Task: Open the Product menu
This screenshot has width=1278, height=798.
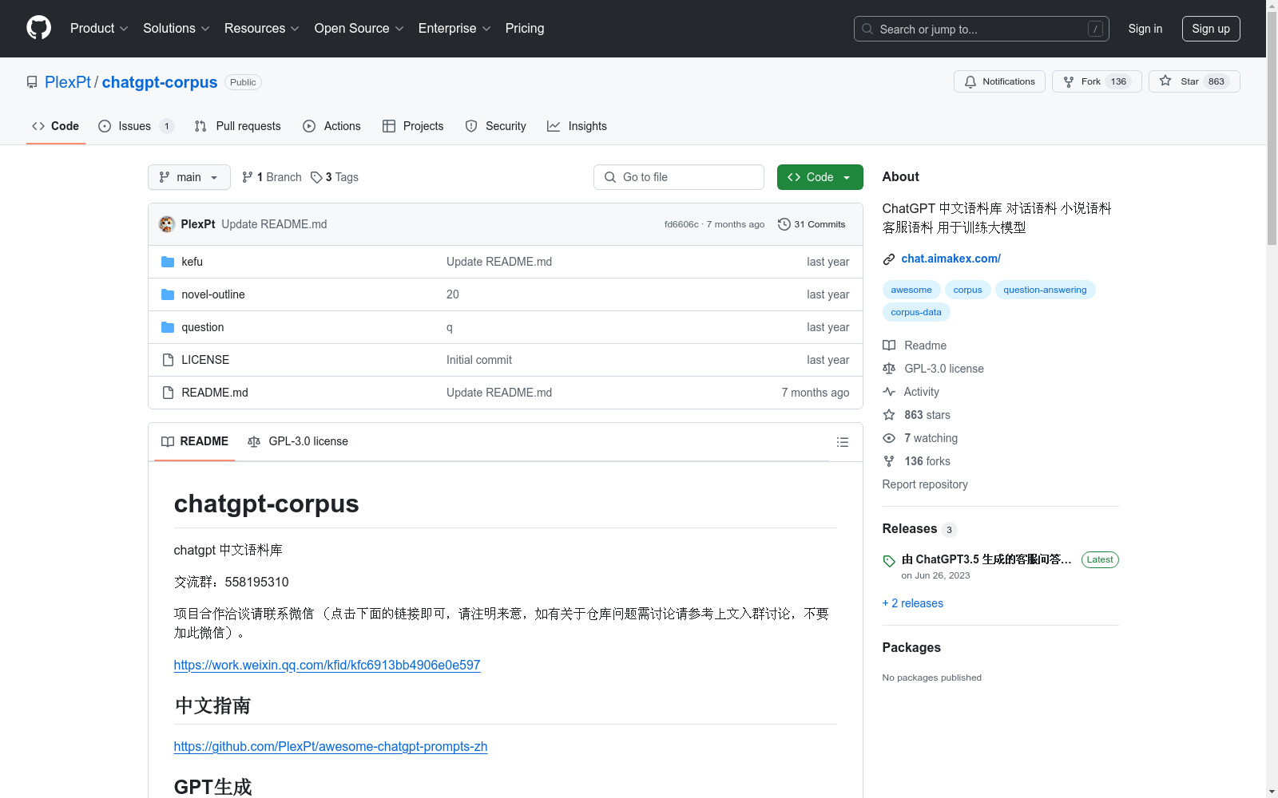Action: click(x=99, y=28)
